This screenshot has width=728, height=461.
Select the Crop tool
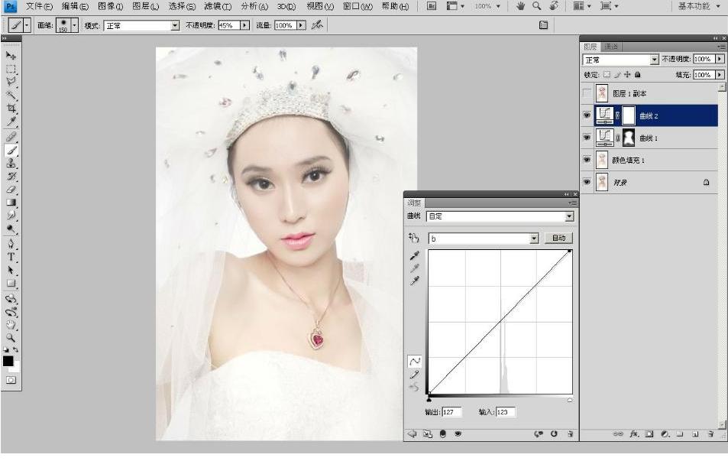(x=11, y=109)
